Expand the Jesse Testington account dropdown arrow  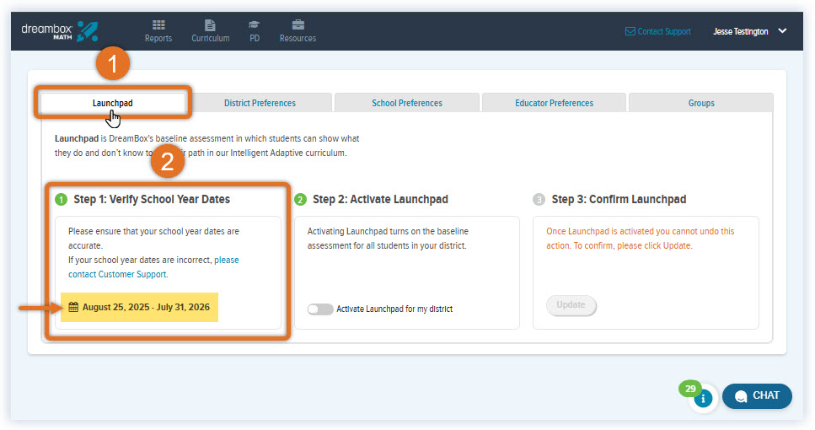[x=782, y=31]
